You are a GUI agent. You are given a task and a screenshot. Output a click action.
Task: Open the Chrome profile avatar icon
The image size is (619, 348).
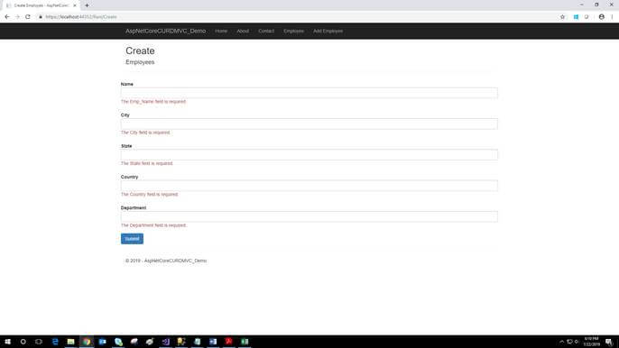(x=602, y=17)
